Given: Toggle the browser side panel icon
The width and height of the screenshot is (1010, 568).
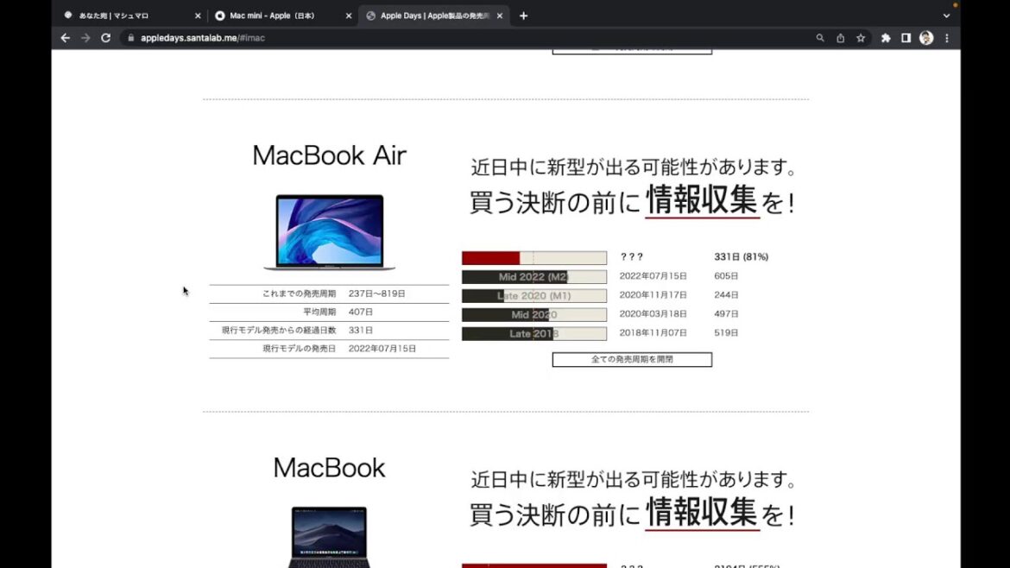Looking at the screenshot, I should [x=906, y=38].
